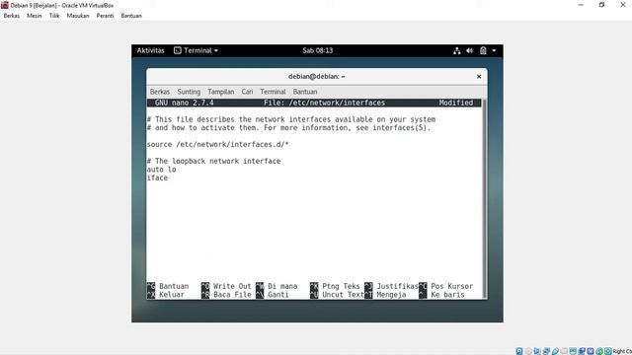Open the Terminal menu in terminal window

pyautogui.click(x=273, y=92)
